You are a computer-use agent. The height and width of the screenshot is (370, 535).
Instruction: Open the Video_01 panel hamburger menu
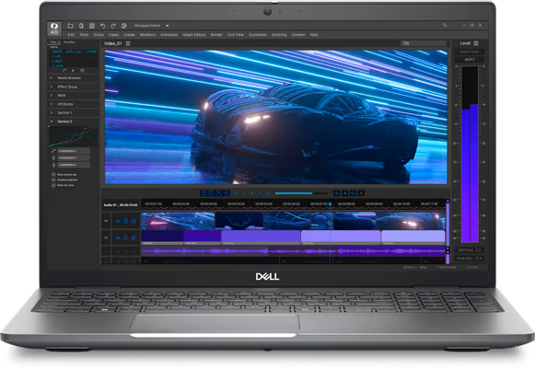click(x=128, y=43)
